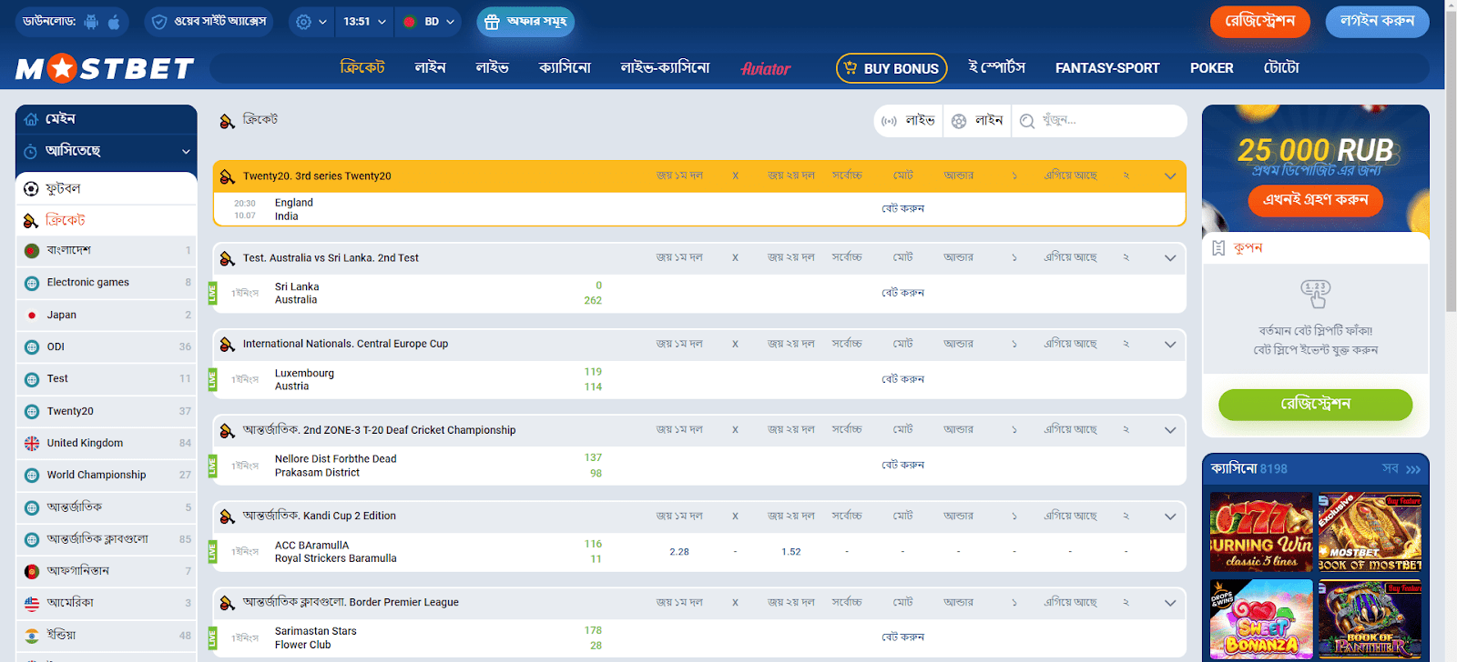Click the globe icon beside ODI
1457x662 pixels.
[32, 346]
